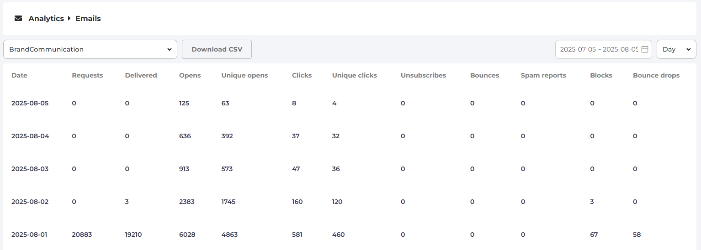Click the Date column header
Image resolution: width=701 pixels, height=250 pixels.
click(19, 76)
